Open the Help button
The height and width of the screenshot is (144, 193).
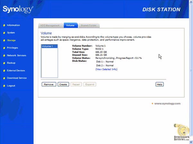pos(160,84)
